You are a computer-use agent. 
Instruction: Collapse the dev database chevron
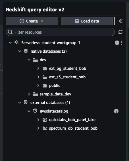pyautogui.click(x=29, y=60)
